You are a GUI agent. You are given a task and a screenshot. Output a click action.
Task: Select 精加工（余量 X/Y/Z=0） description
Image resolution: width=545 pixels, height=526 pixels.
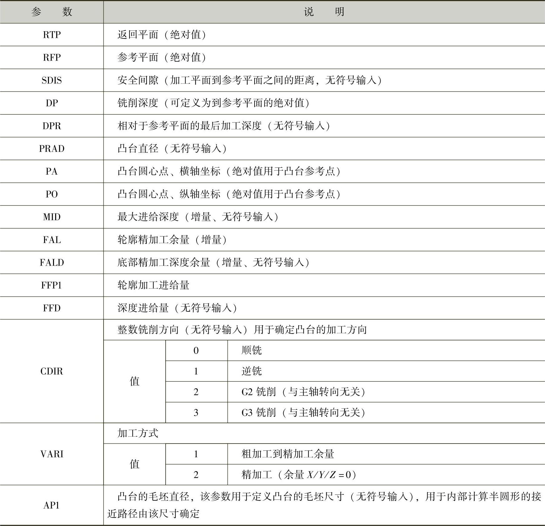click(299, 475)
